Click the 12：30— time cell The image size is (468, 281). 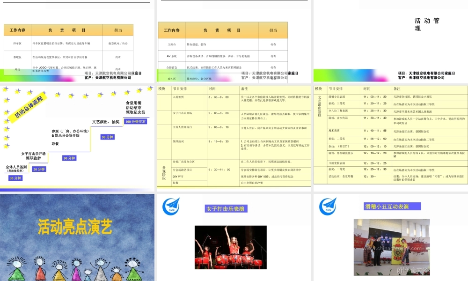377,178
